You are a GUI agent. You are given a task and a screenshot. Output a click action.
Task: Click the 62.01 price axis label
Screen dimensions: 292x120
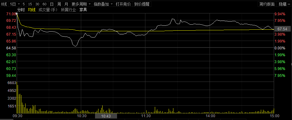tap(11, 62)
